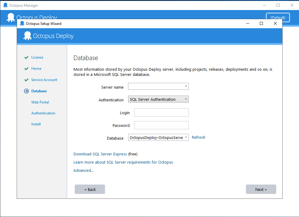Open Download SQL Server Express link

[x=100, y=154]
